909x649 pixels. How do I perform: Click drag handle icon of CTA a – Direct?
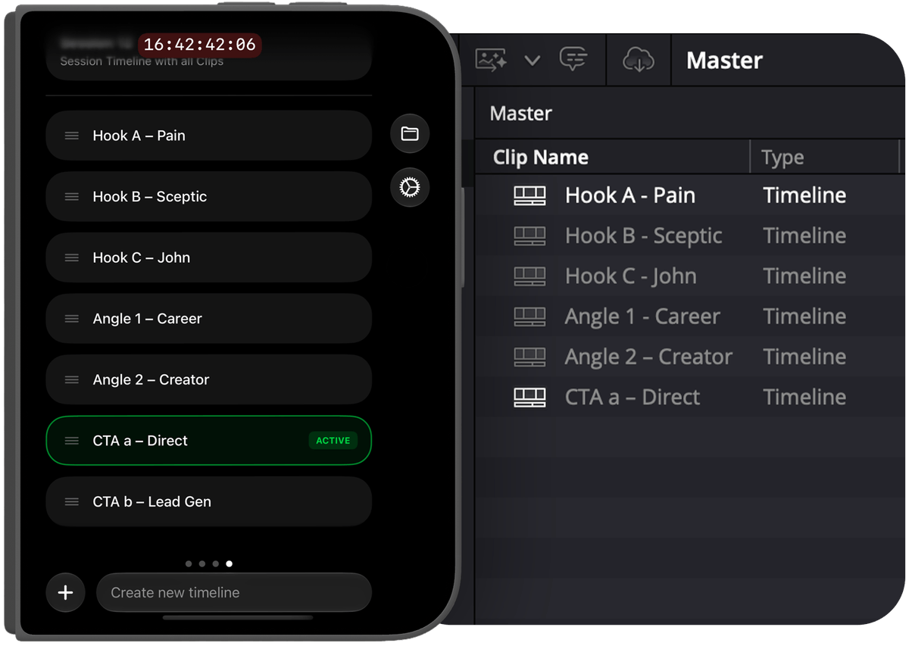pos(72,441)
